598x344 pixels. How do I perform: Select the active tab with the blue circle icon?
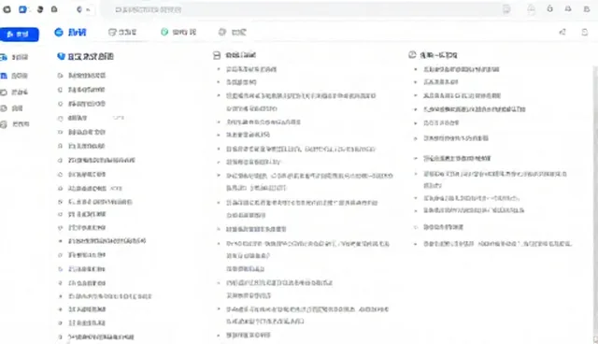pos(71,33)
